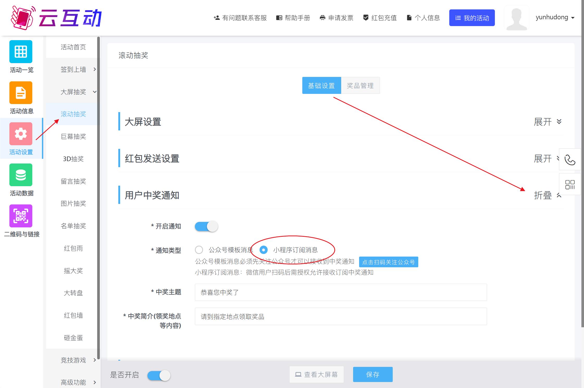Click 点击扫码关注公众号 button
The width and height of the screenshot is (584, 388).
point(388,262)
